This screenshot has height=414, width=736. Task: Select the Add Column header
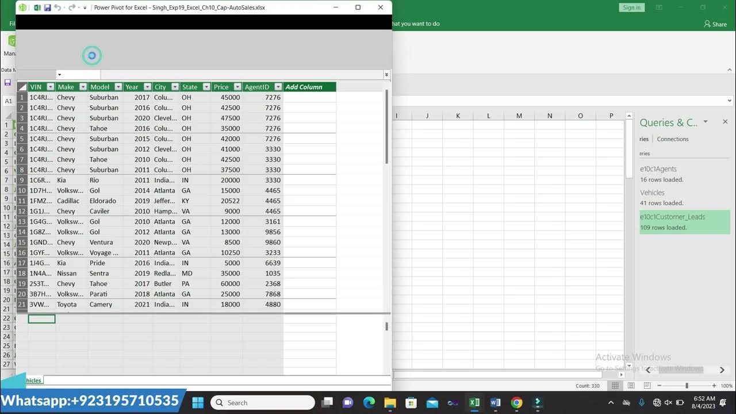tap(310, 87)
